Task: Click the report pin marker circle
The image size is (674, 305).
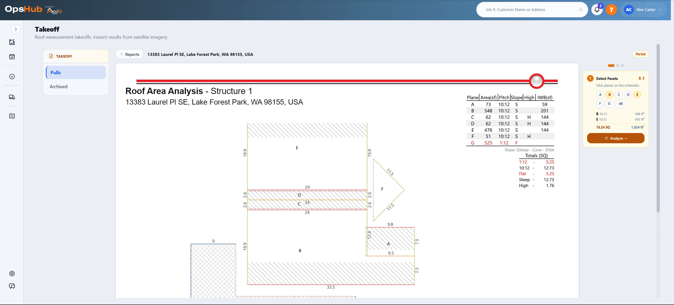Action: [x=537, y=81]
